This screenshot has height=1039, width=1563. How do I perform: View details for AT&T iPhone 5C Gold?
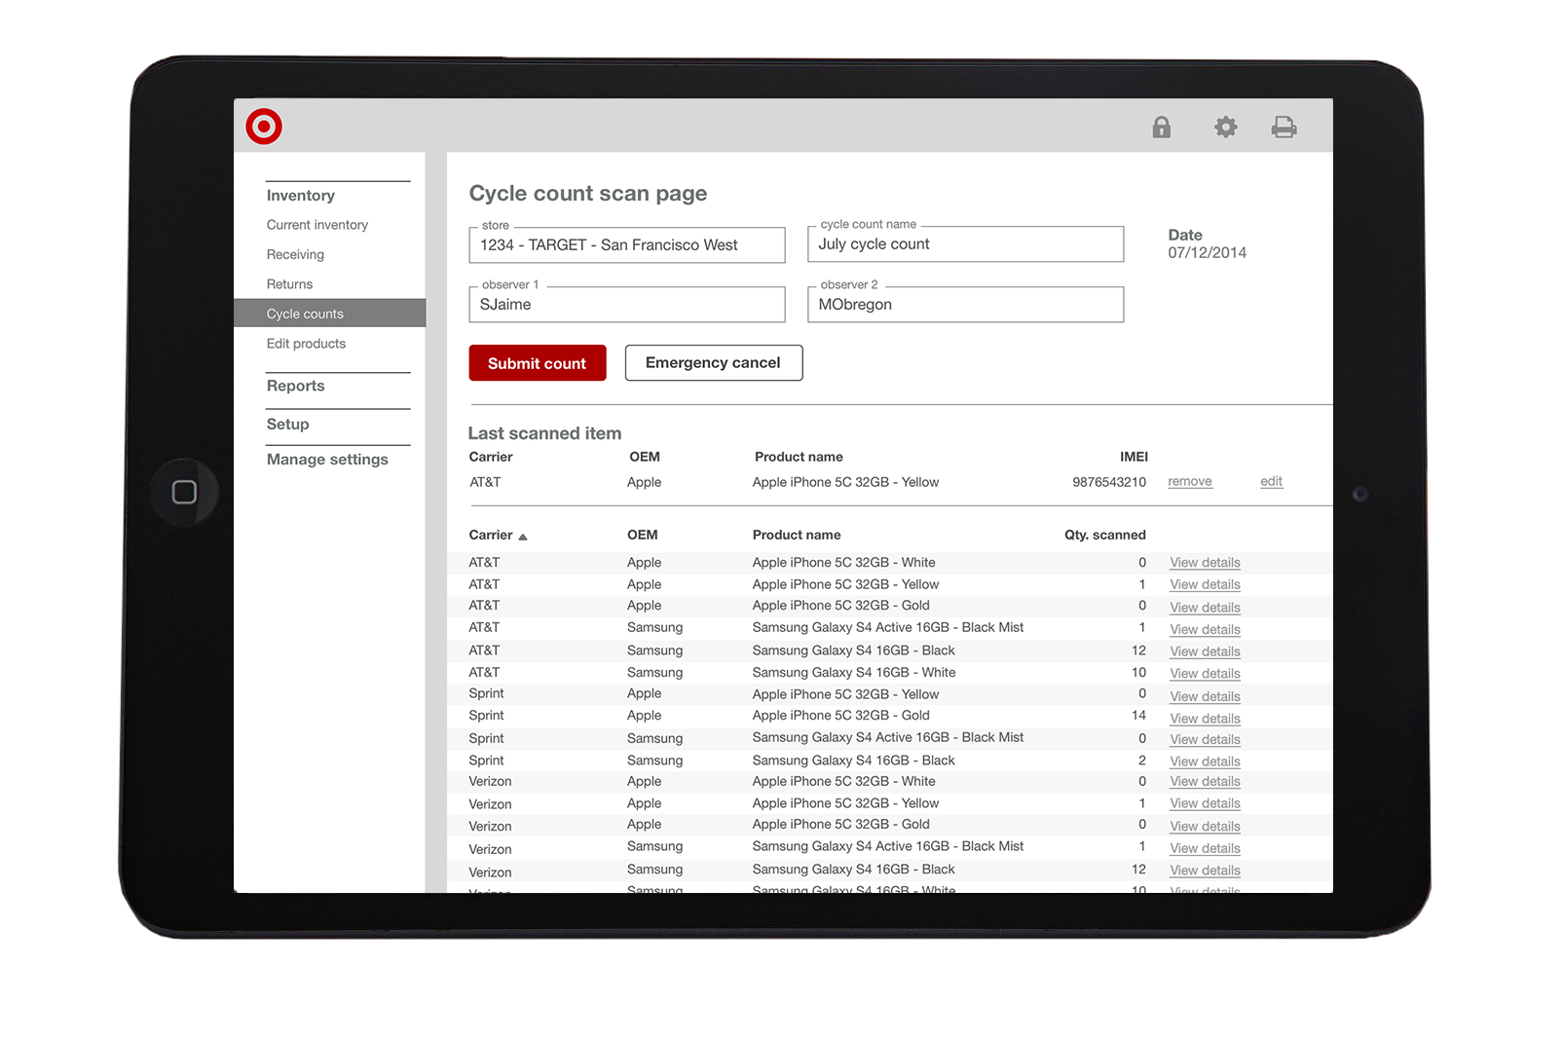tap(1205, 608)
